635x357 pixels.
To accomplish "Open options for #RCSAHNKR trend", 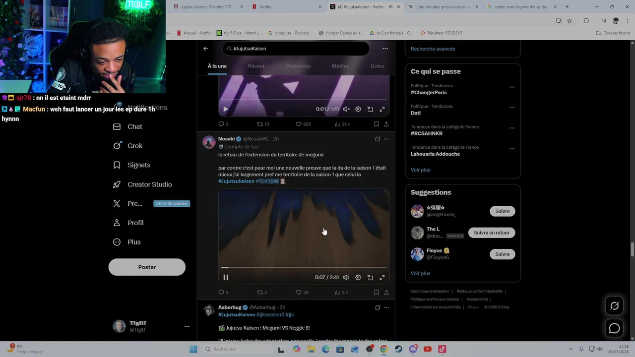I will 512,128.
